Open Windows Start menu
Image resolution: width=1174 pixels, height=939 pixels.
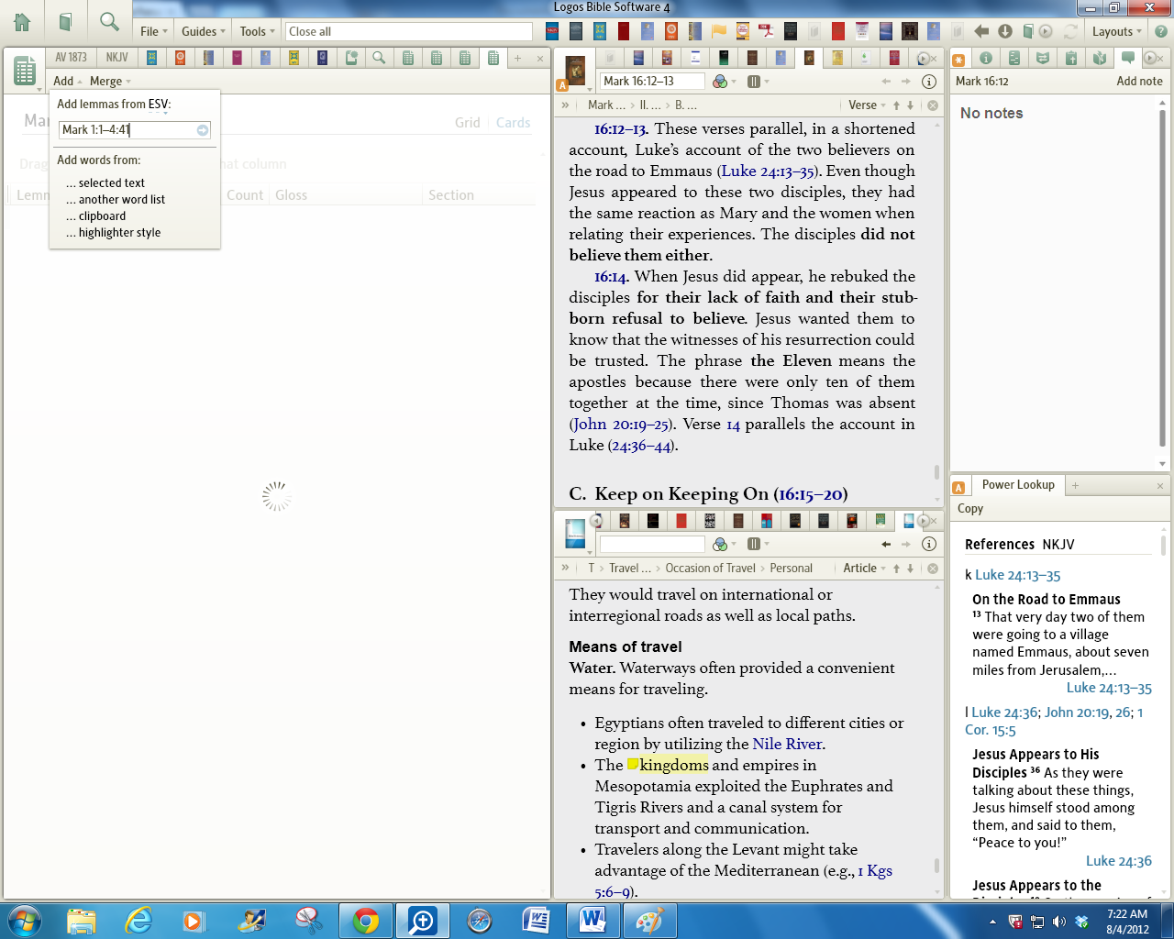pyautogui.click(x=24, y=921)
